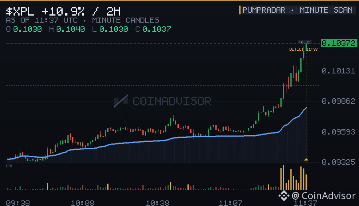Click the low value next to L
Viewport: 359px width, 206px height.
click(x=114, y=29)
